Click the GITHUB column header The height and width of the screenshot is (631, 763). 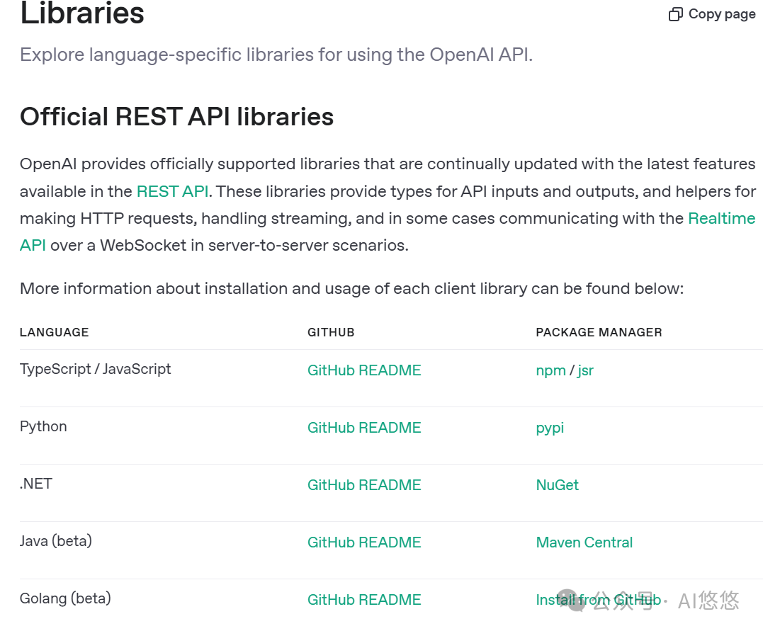click(x=331, y=332)
